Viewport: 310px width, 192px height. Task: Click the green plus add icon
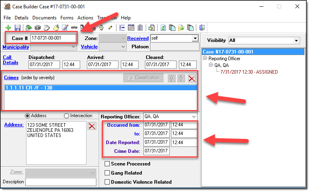8,28
